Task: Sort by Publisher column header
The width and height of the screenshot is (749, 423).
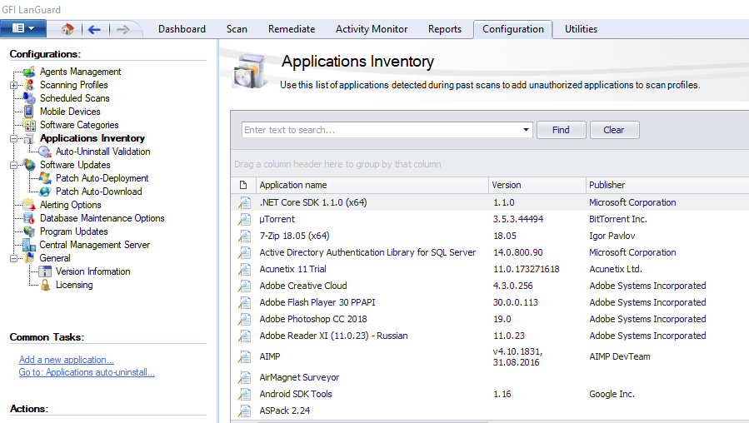Action: click(667, 185)
